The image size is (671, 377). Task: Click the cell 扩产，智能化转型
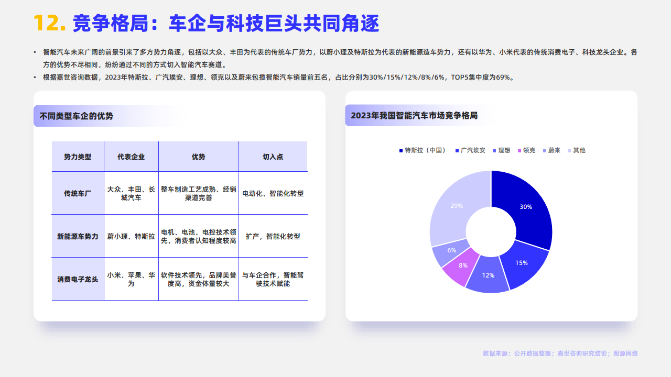(273, 236)
